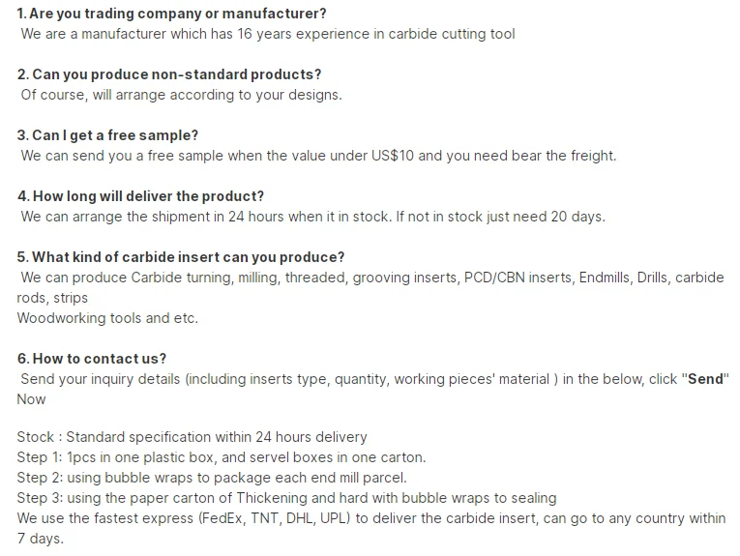Viewport: 740px width, 556px height.
Task: Click the fastest express FedEx, TNT line
Action: pos(370,518)
